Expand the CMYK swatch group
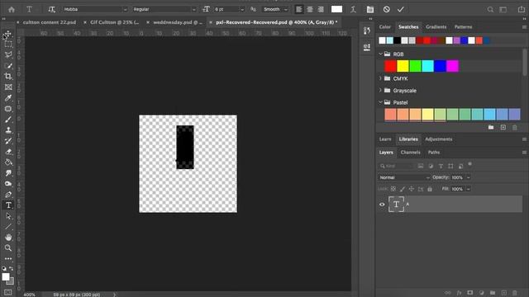Viewport: 529px width, 297px height. click(380, 78)
